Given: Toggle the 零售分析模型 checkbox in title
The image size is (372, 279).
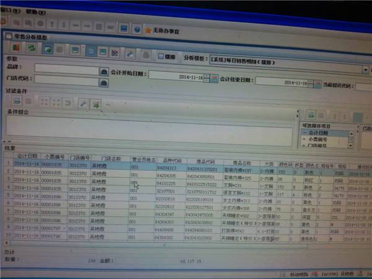Looking at the screenshot, I should 9,36.
